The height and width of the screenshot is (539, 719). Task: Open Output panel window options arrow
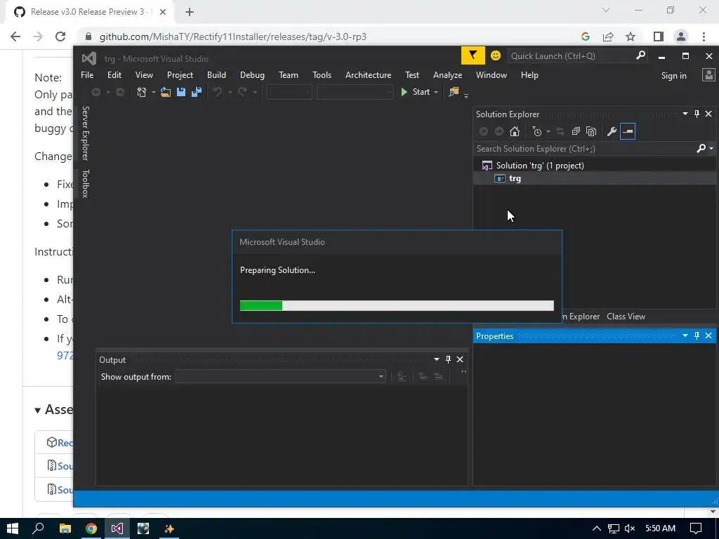click(437, 359)
